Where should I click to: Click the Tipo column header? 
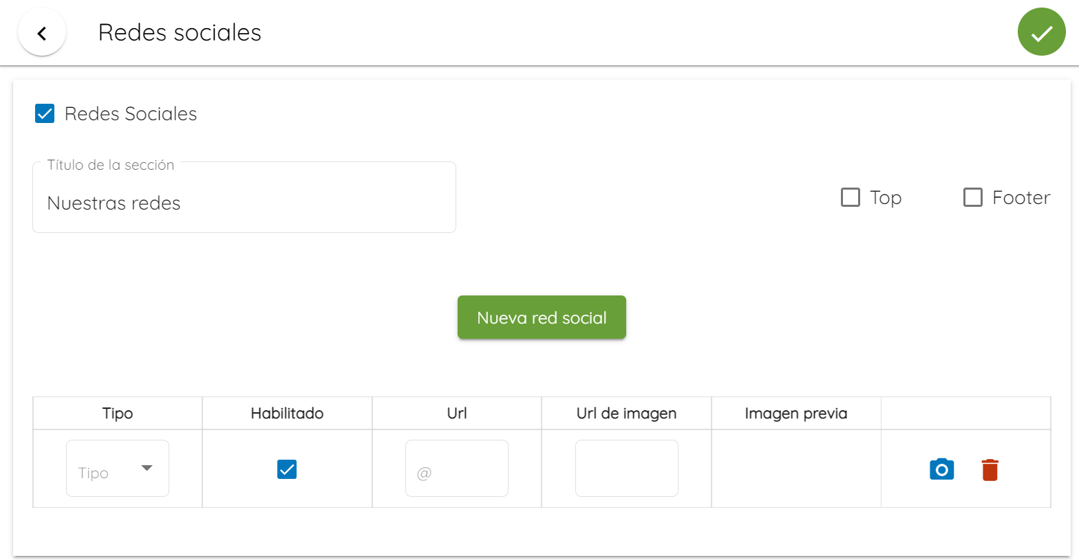118,414
